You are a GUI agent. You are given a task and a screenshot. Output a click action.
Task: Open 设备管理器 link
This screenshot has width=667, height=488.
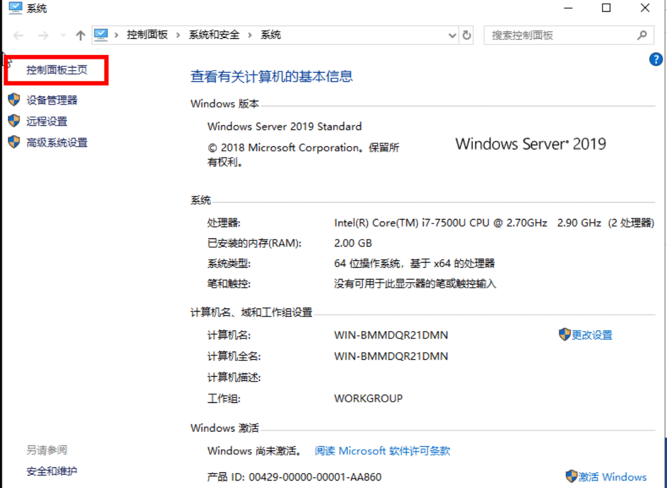(x=52, y=100)
